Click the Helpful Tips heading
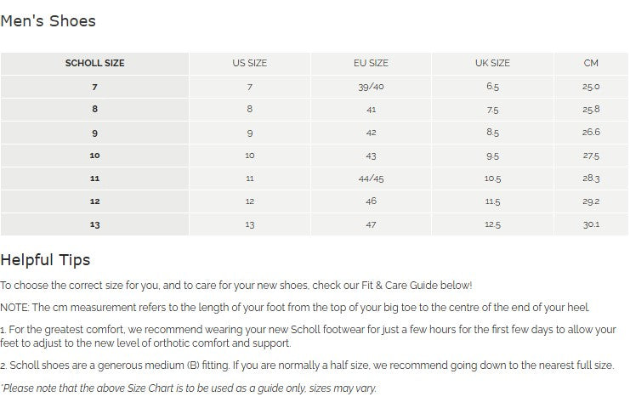 pos(45,260)
